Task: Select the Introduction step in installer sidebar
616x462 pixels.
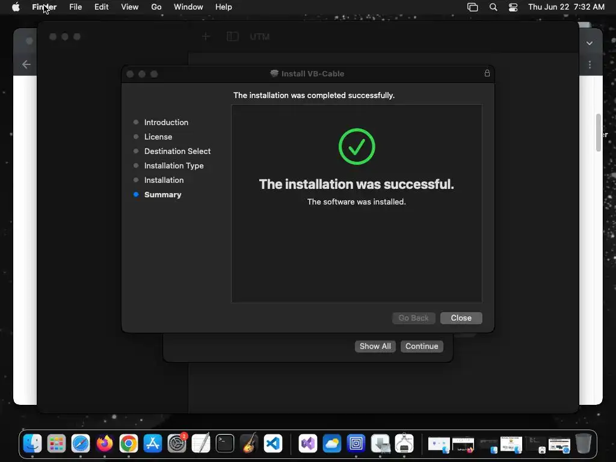Action: coord(166,122)
